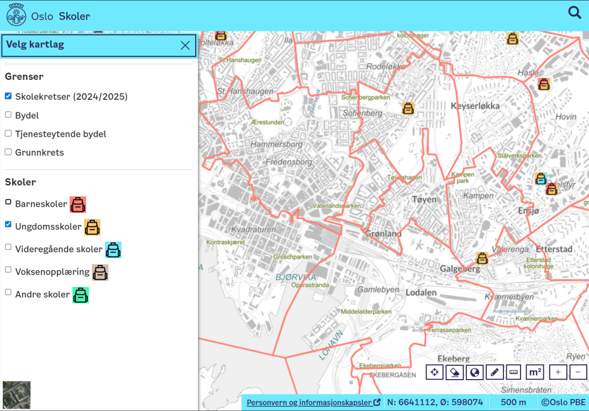Image resolution: width=589 pixels, height=411 pixels.
Task: Enable the Bydel boundary checkbox
Action: (8, 115)
